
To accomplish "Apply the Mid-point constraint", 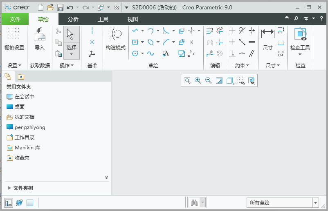I will tap(242, 42).
